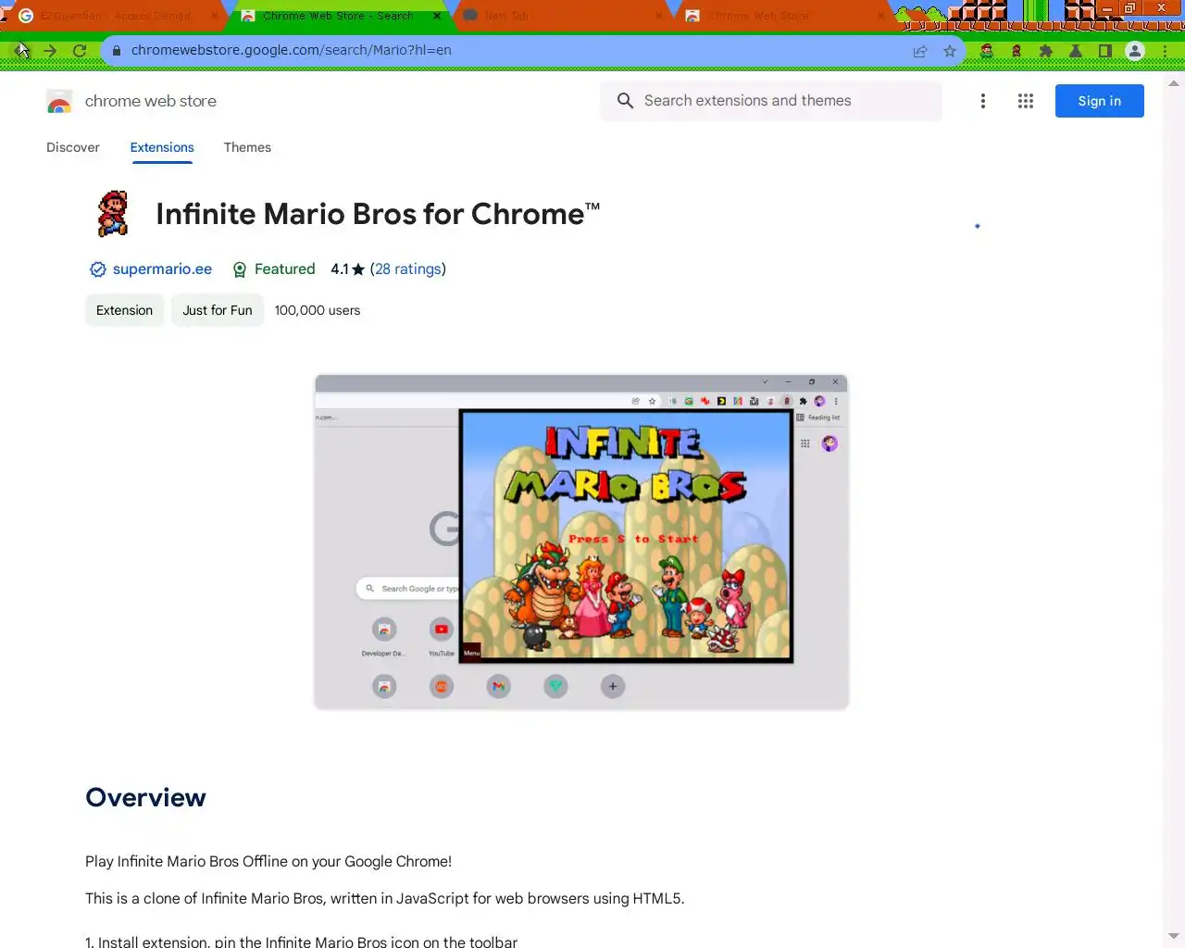Open the Discover section
Image resolution: width=1185 pixels, height=948 pixels.
(x=73, y=147)
